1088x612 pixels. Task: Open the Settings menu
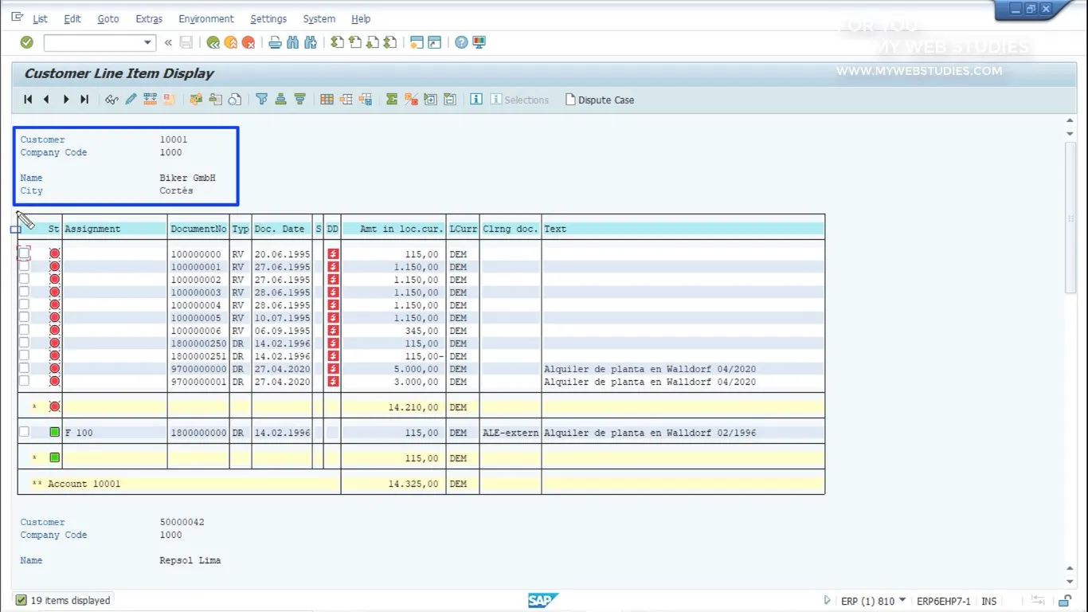(x=268, y=18)
